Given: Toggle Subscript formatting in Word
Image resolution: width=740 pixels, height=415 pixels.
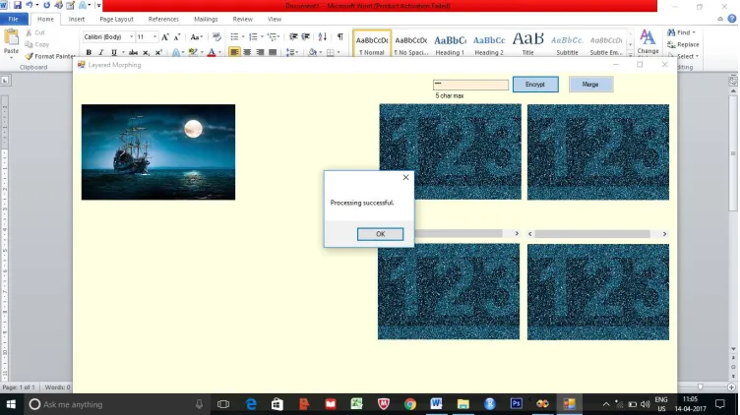Looking at the screenshot, I should click(x=146, y=52).
